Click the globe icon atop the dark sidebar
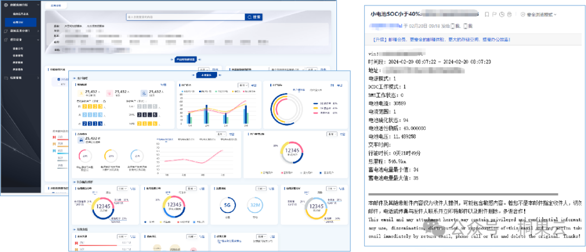 6,5
